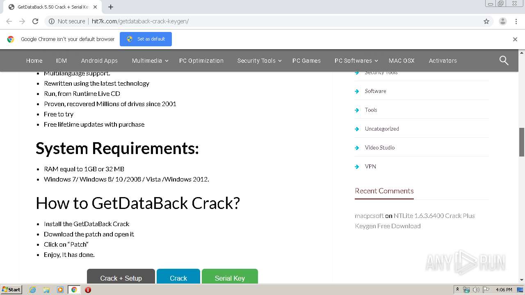Open macpcsoft commenter link
Screen dimensions: 525x295
(x=369, y=216)
